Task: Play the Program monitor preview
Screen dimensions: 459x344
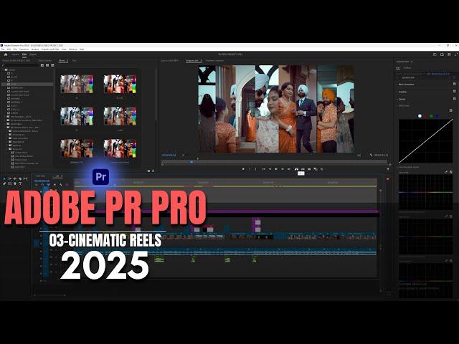Action: (x=276, y=169)
